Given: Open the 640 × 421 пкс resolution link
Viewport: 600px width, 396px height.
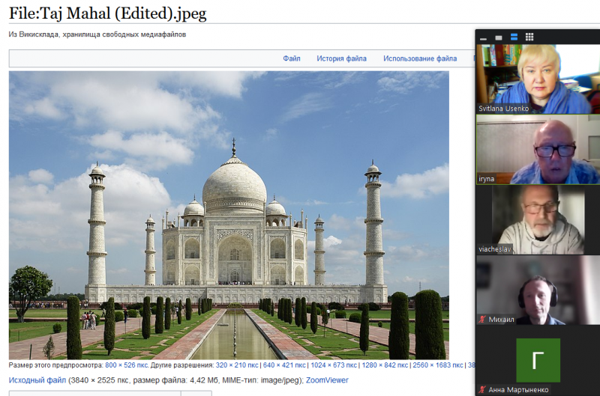Looking at the screenshot, I should pos(284,365).
